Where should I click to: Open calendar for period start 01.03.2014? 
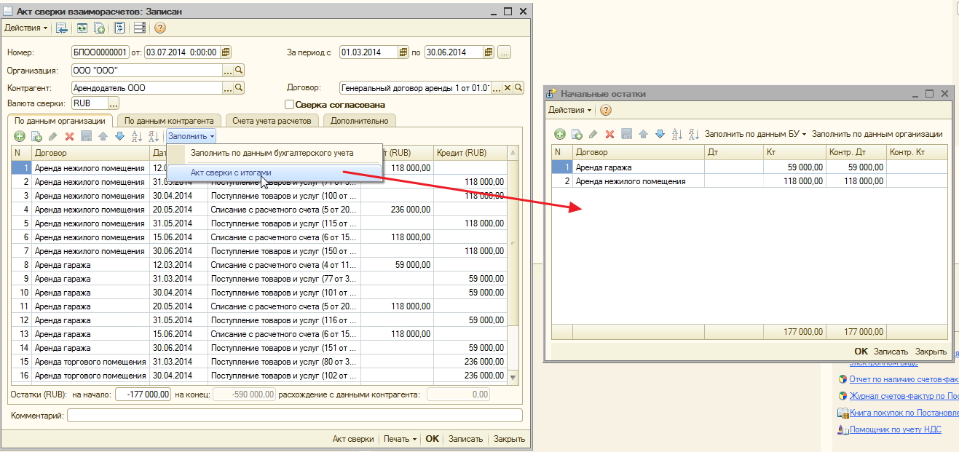click(403, 52)
